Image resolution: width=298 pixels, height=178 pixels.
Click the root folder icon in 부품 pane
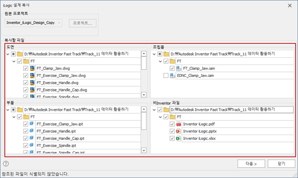(20, 109)
